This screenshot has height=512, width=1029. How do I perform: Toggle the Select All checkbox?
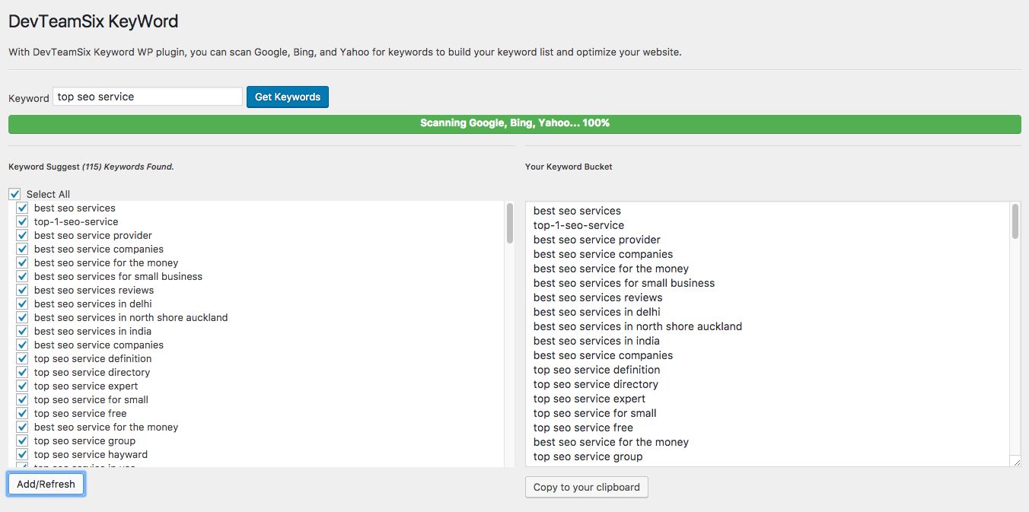pos(15,194)
